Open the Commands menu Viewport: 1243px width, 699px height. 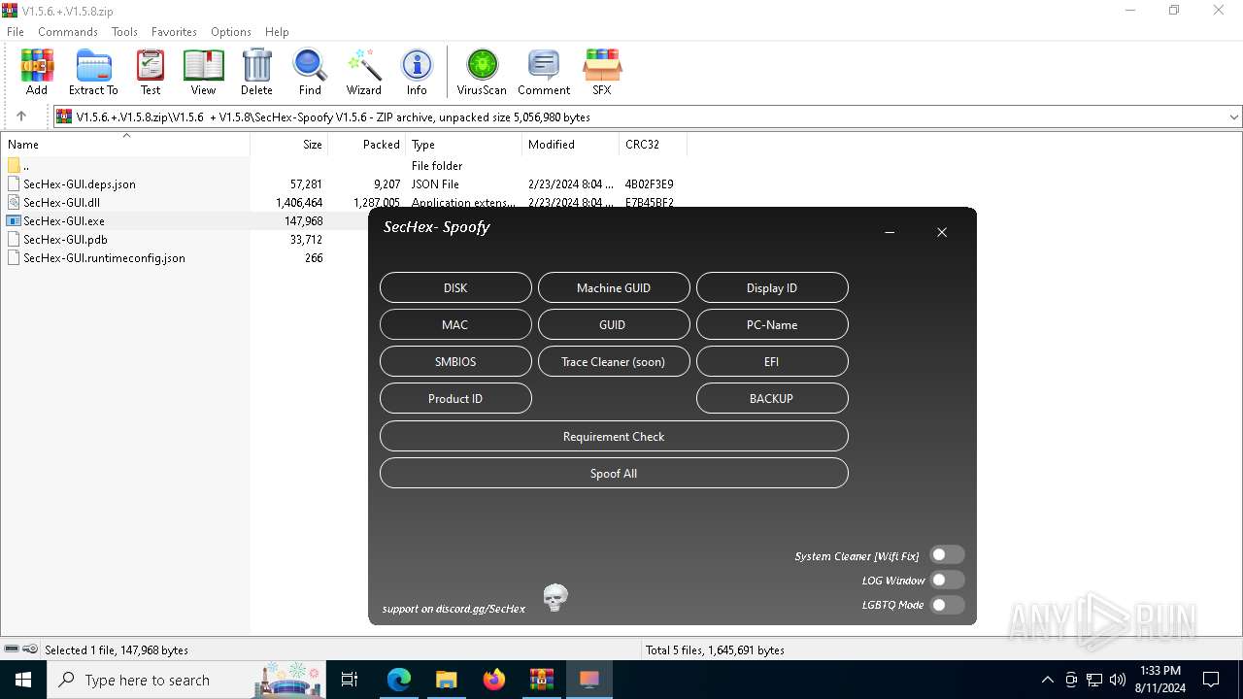tap(68, 32)
